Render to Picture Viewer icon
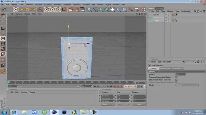206x115 pixels. pos(77,9)
